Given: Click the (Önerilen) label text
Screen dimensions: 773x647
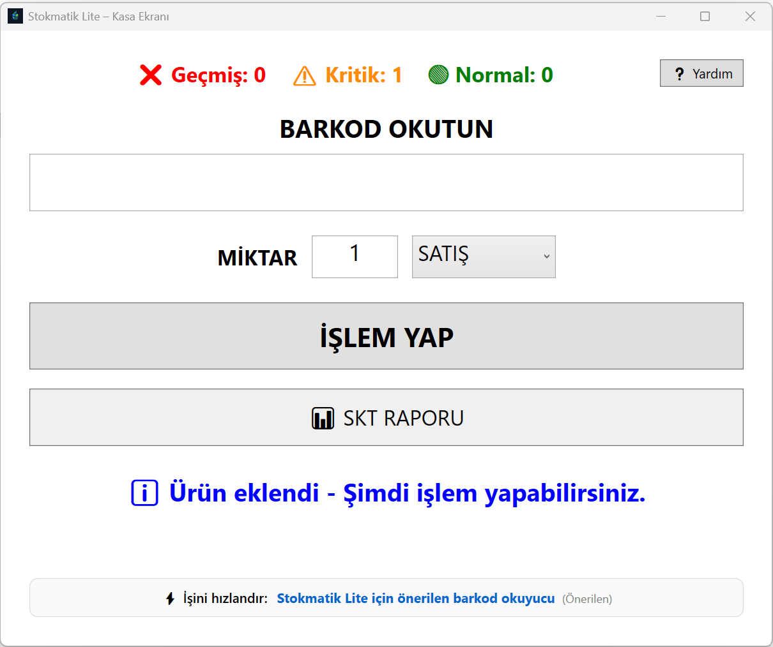Looking at the screenshot, I should tap(586, 599).
